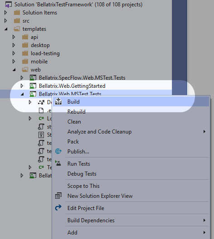This screenshot has width=214, height=239.
Task: Open the Build Dependencies submenu arrow
Action: pyautogui.click(x=204, y=220)
